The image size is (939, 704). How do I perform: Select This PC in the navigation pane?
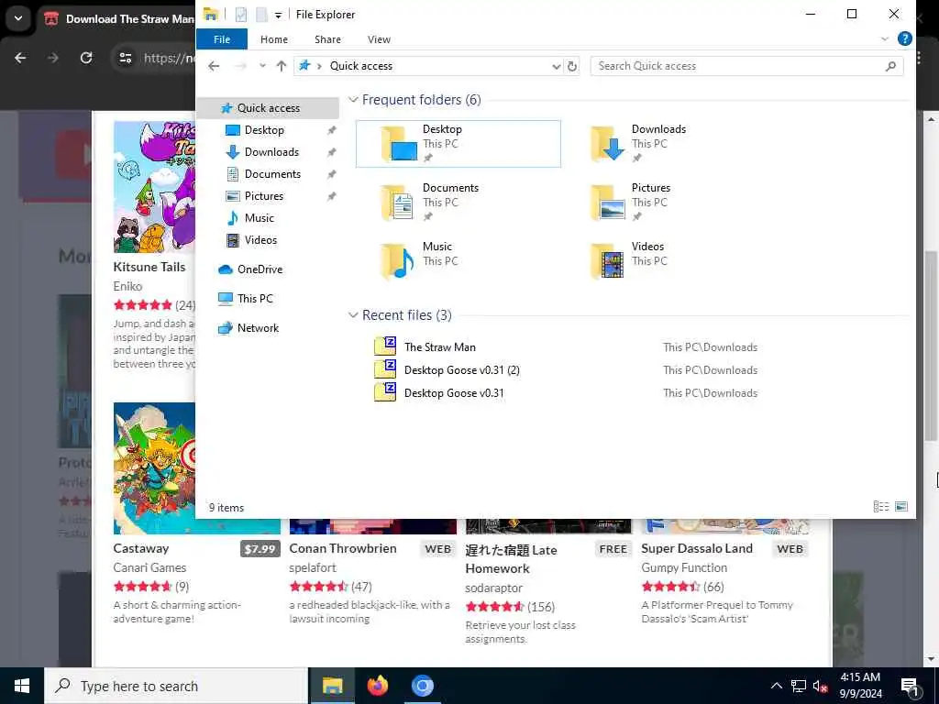point(255,299)
